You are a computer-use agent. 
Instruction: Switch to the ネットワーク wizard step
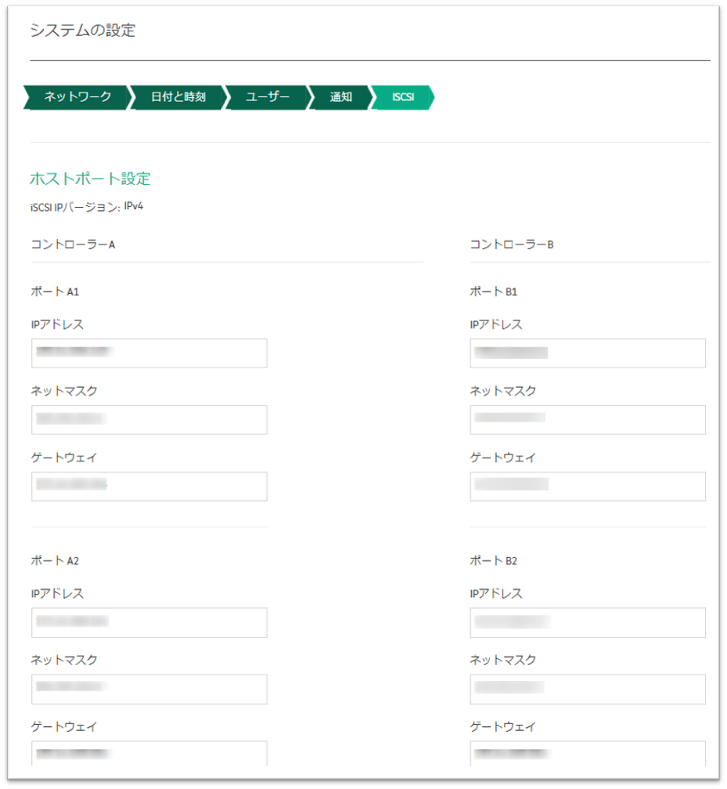75,97
